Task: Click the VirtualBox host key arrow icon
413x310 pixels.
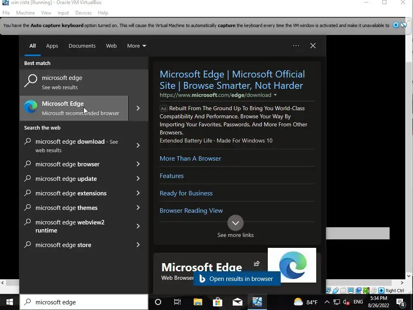Action: [382, 291]
